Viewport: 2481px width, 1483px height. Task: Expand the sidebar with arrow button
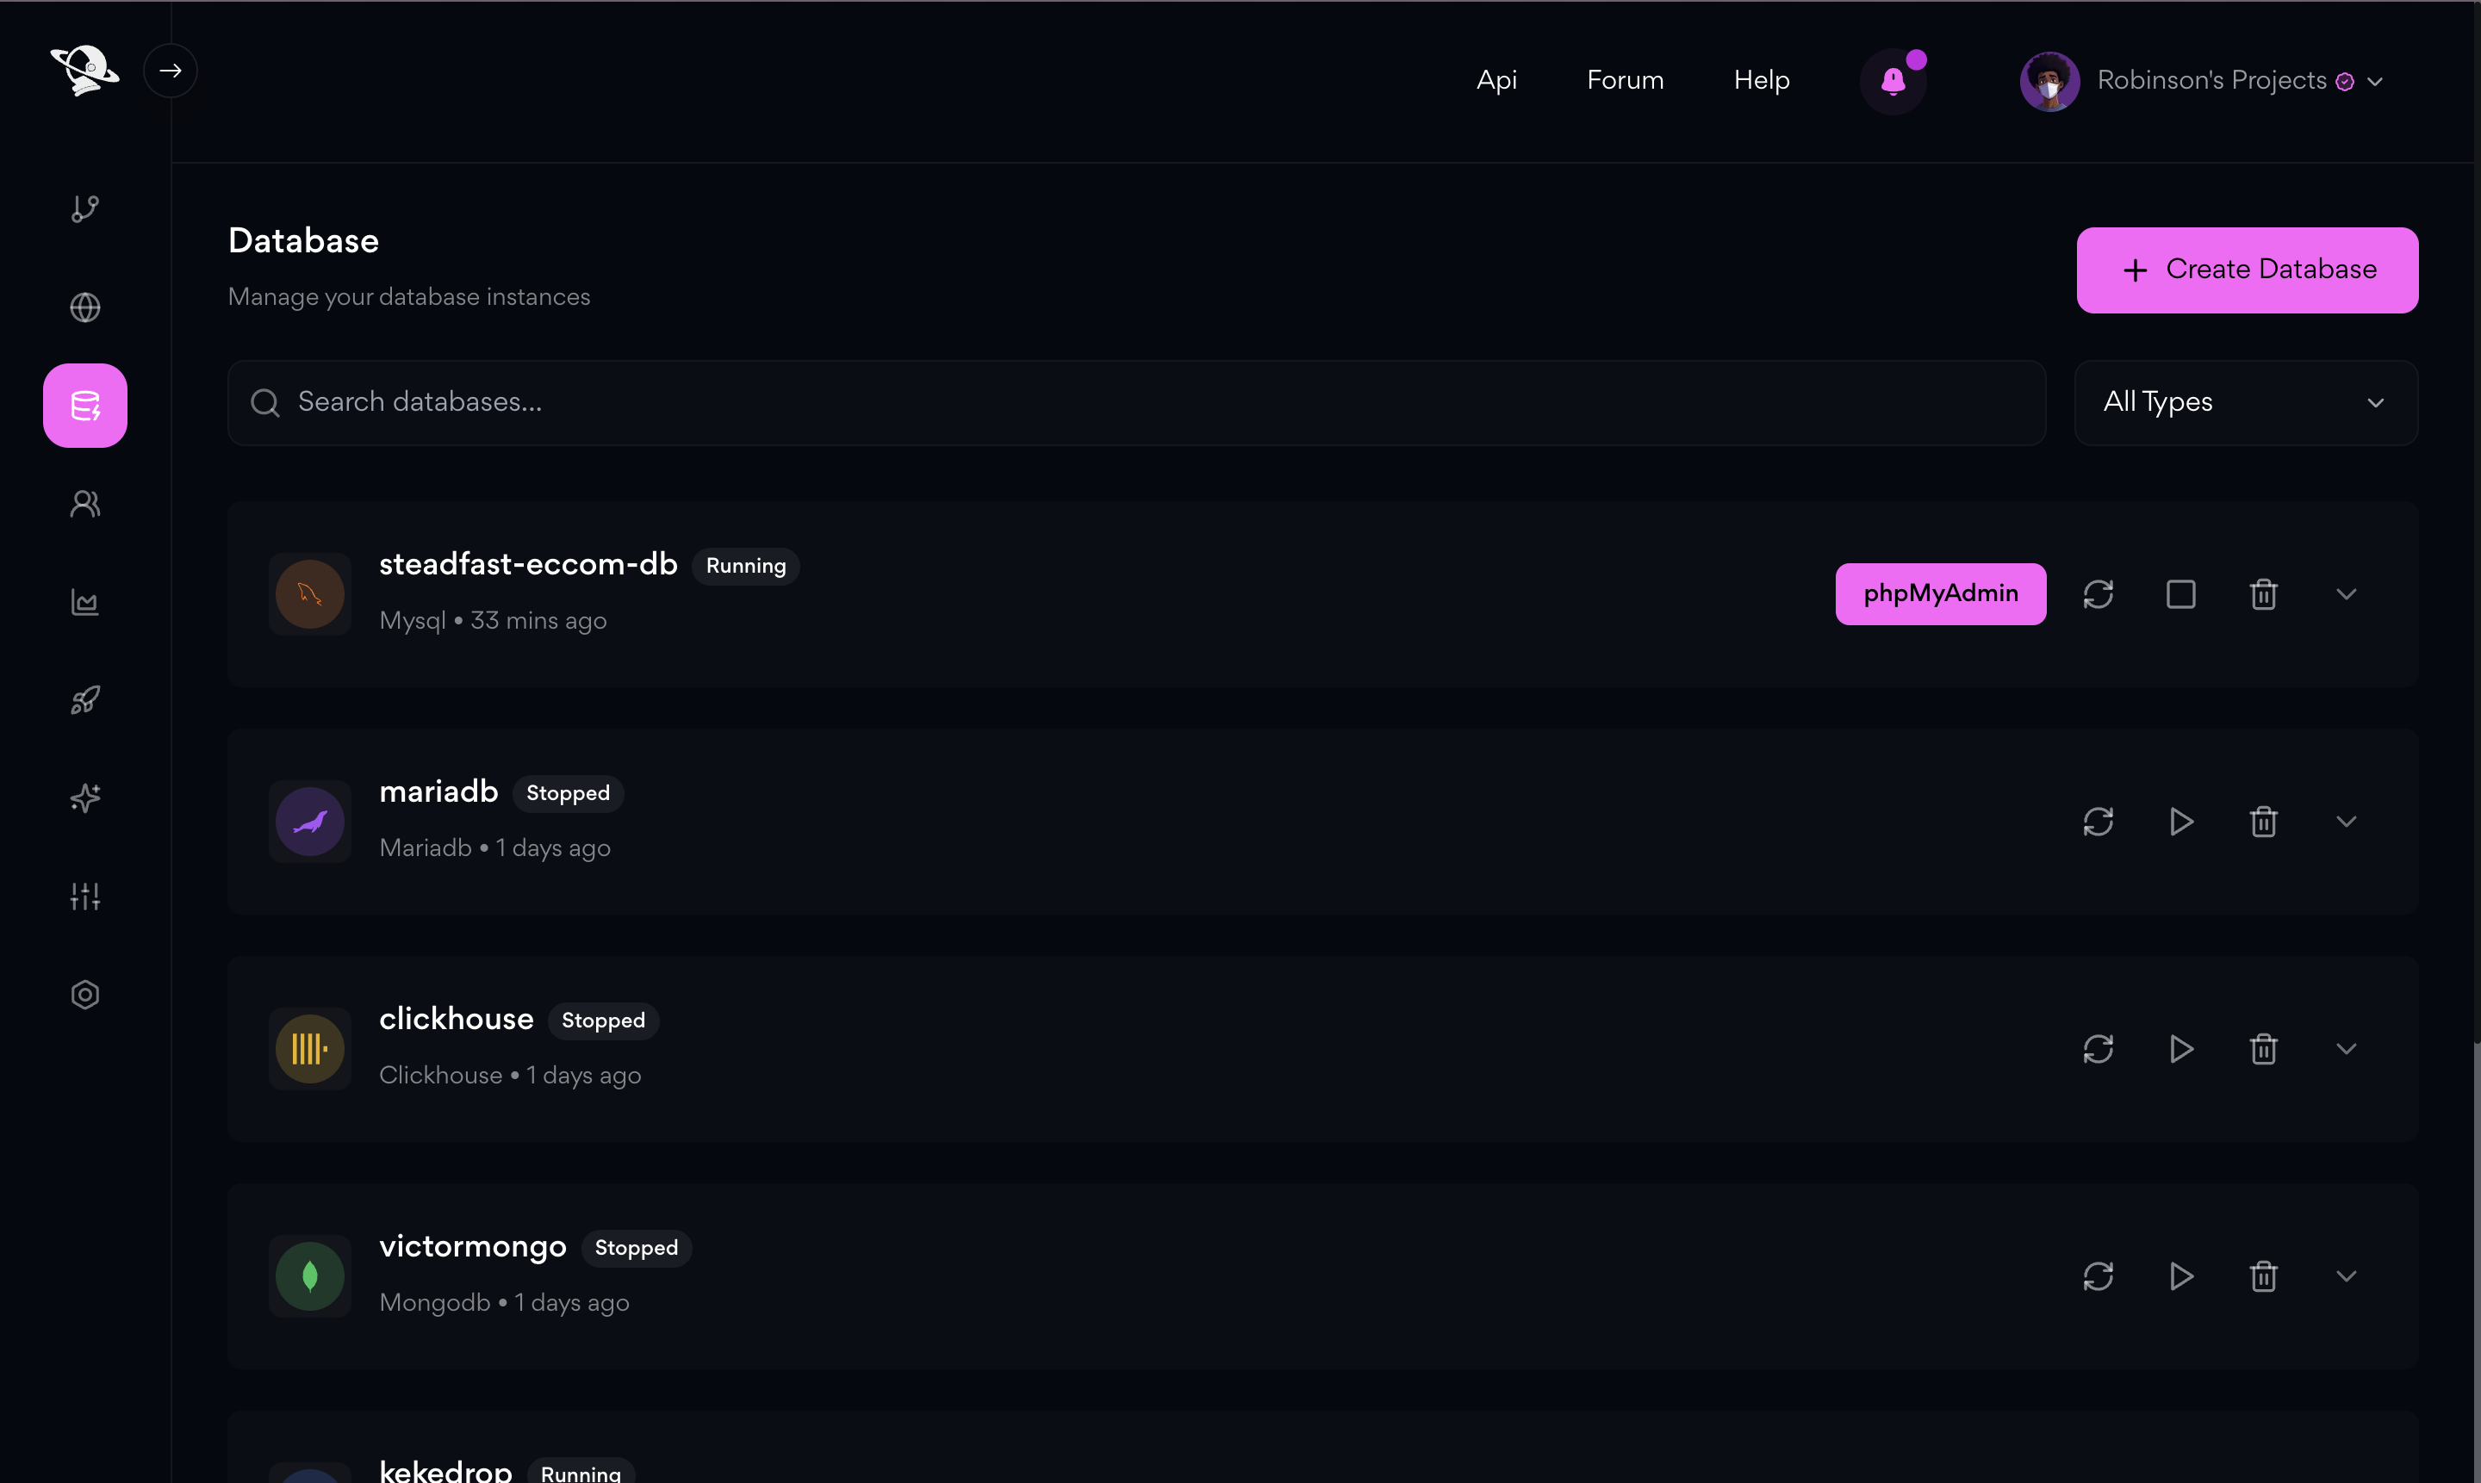tap(170, 71)
